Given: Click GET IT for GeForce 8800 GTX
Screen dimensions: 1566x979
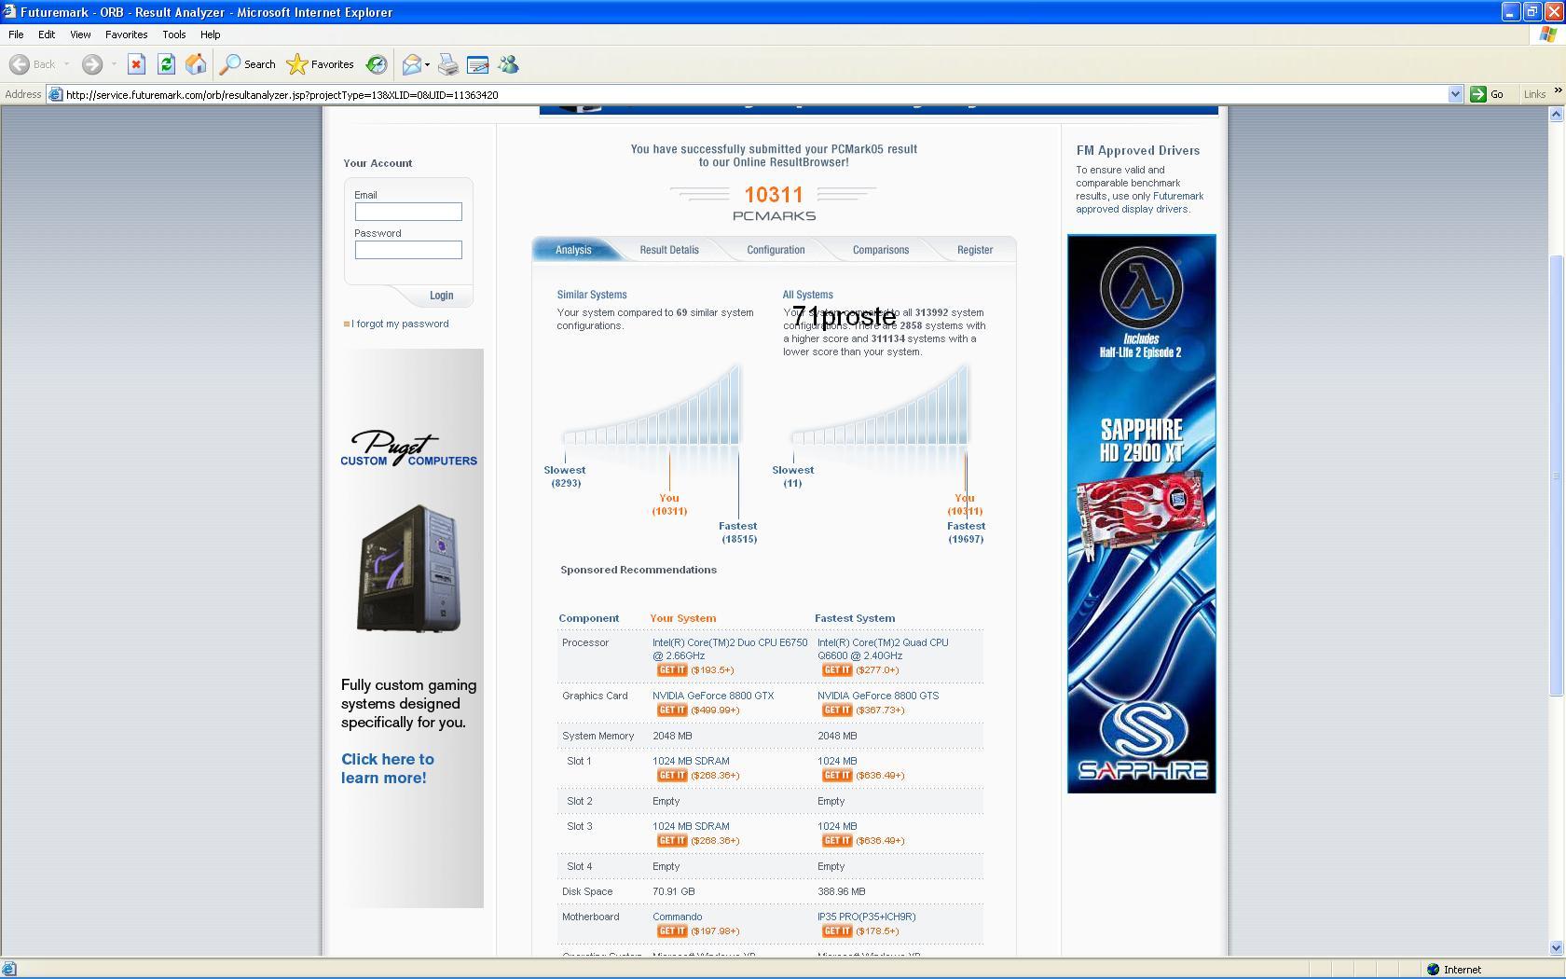Looking at the screenshot, I should pyautogui.click(x=672, y=710).
